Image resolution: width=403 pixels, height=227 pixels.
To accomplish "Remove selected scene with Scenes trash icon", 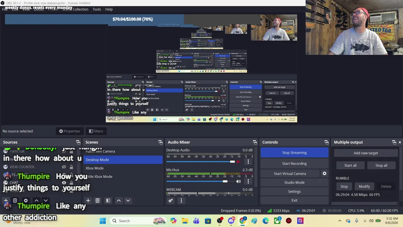I will pyautogui.click(x=98, y=201).
